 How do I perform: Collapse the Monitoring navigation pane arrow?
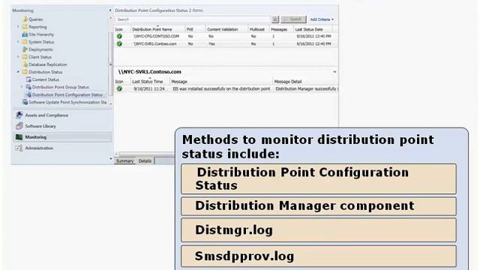click(110, 10)
